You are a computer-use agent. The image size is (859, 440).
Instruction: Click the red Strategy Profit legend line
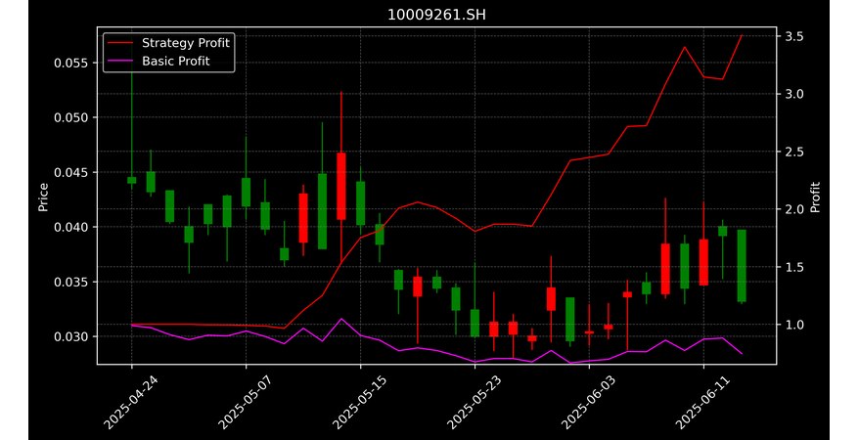[x=120, y=43]
